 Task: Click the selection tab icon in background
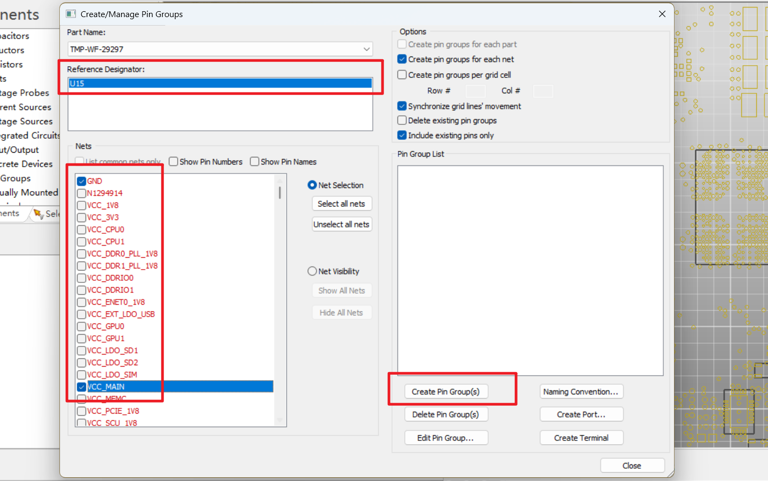38,214
